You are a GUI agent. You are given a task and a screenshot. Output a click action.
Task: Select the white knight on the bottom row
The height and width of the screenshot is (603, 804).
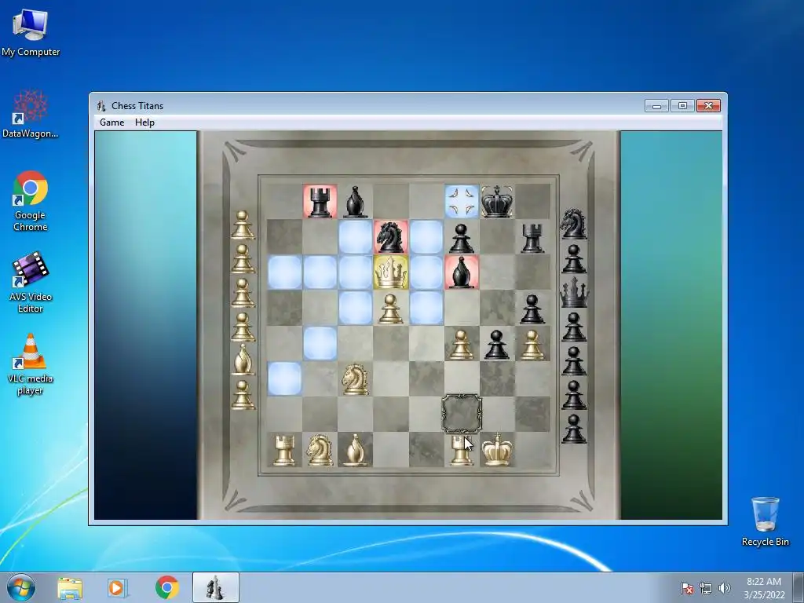(320, 450)
